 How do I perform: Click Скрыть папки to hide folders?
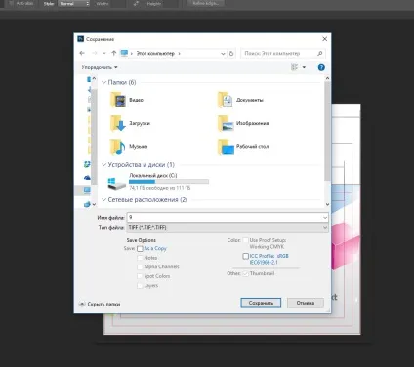point(100,304)
